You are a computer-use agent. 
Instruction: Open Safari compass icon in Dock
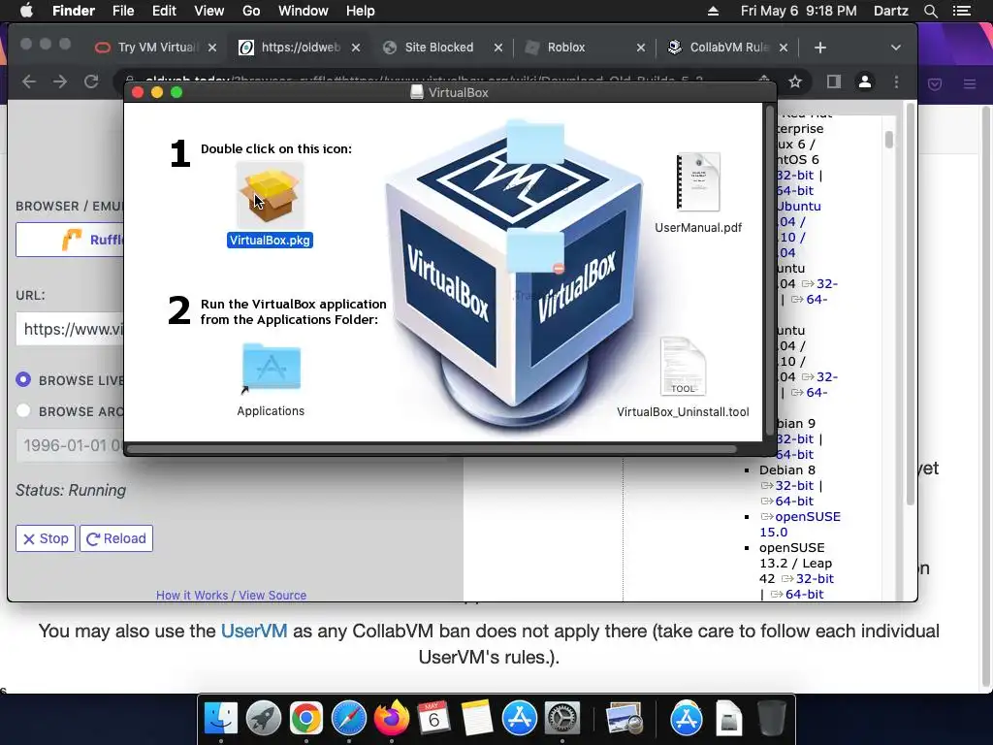coord(349,719)
